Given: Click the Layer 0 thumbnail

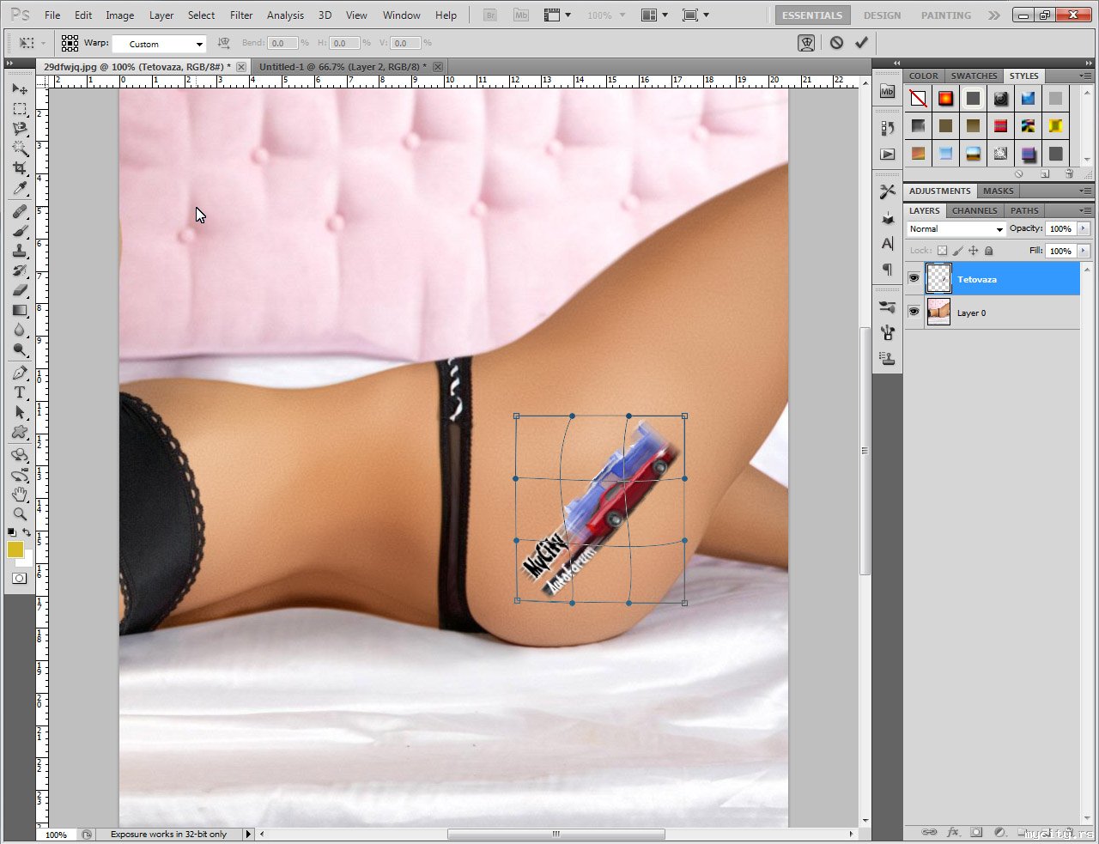Looking at the screenshot, I should [x=939, y=313].
